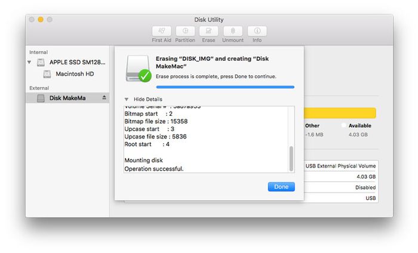This screenshot has height=253, width=418.
Task: Click the Unmount toolbar icon
Action: coord(233,31)
